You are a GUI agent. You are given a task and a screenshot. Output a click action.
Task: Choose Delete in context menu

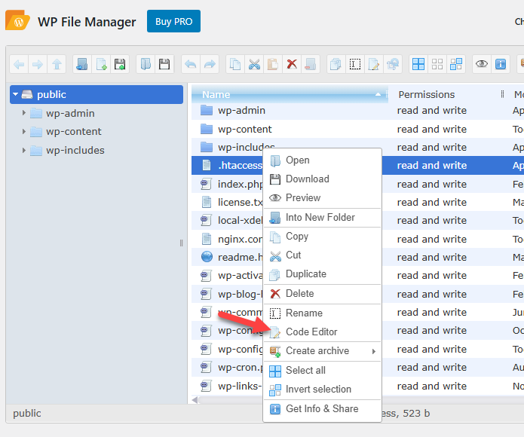323,294
